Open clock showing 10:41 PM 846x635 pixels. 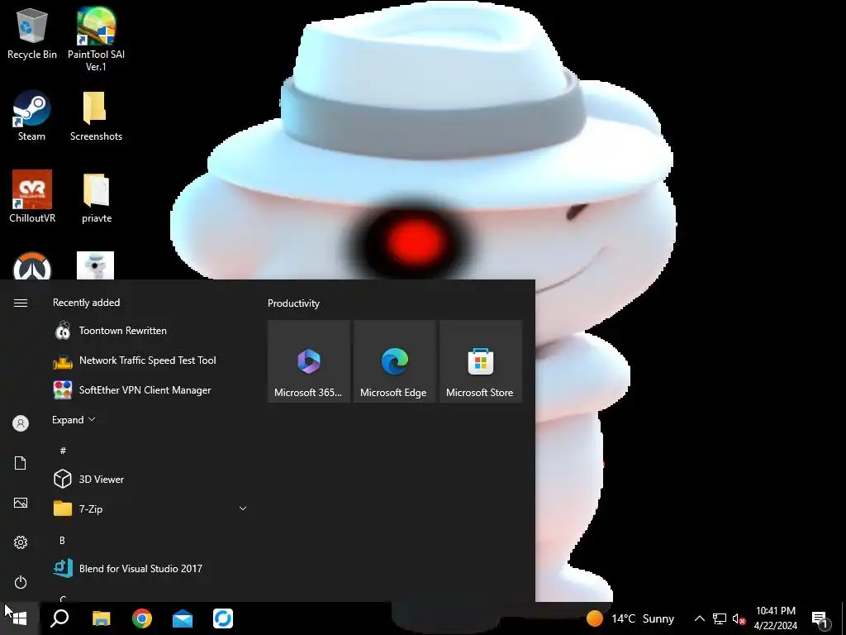[x=775, y=618]
